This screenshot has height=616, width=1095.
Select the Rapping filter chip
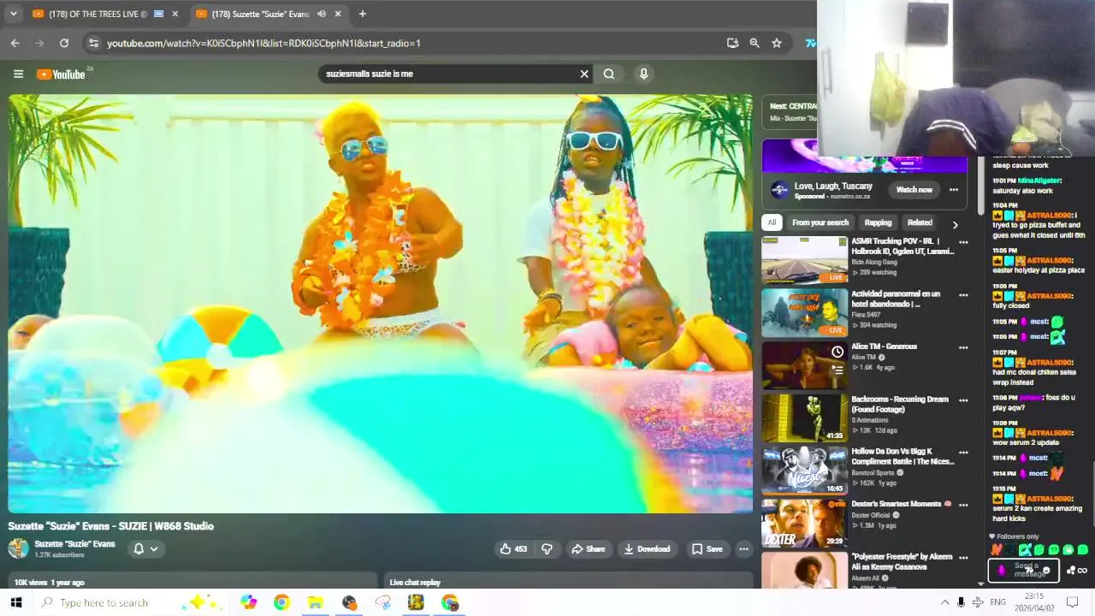[878, 222]
